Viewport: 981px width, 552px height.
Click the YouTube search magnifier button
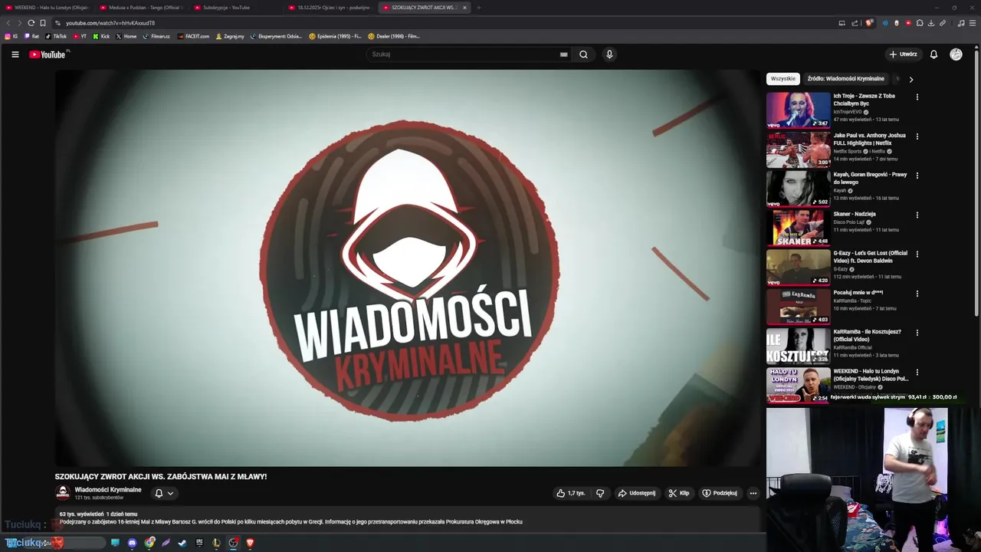(583, 54)
